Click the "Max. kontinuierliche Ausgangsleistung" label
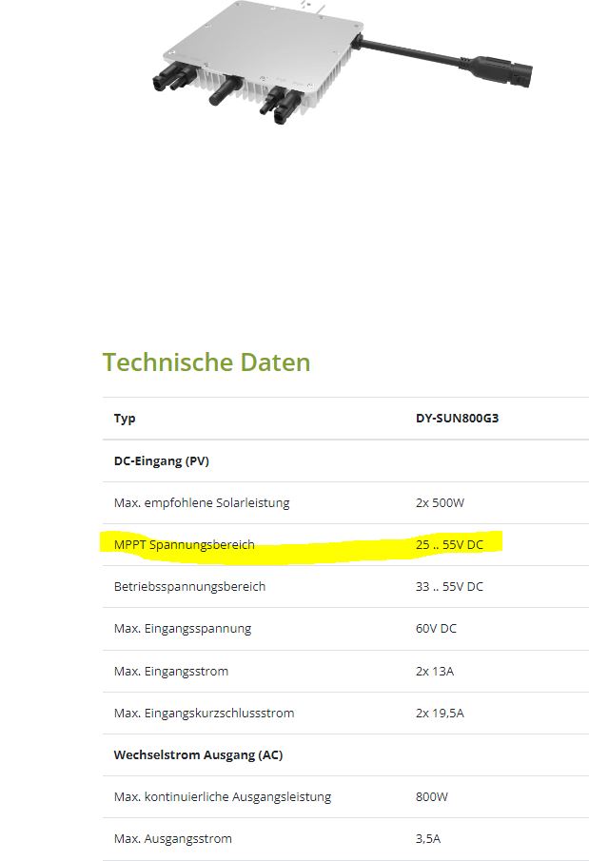589x861 pixels. click(x=223, y=797)
